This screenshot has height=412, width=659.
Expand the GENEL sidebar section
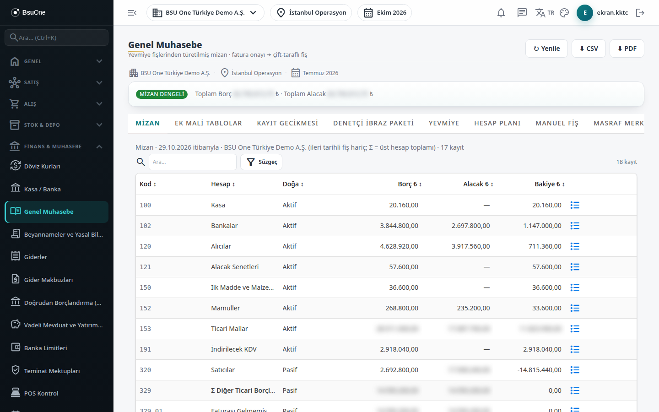(x=57, y=61)
